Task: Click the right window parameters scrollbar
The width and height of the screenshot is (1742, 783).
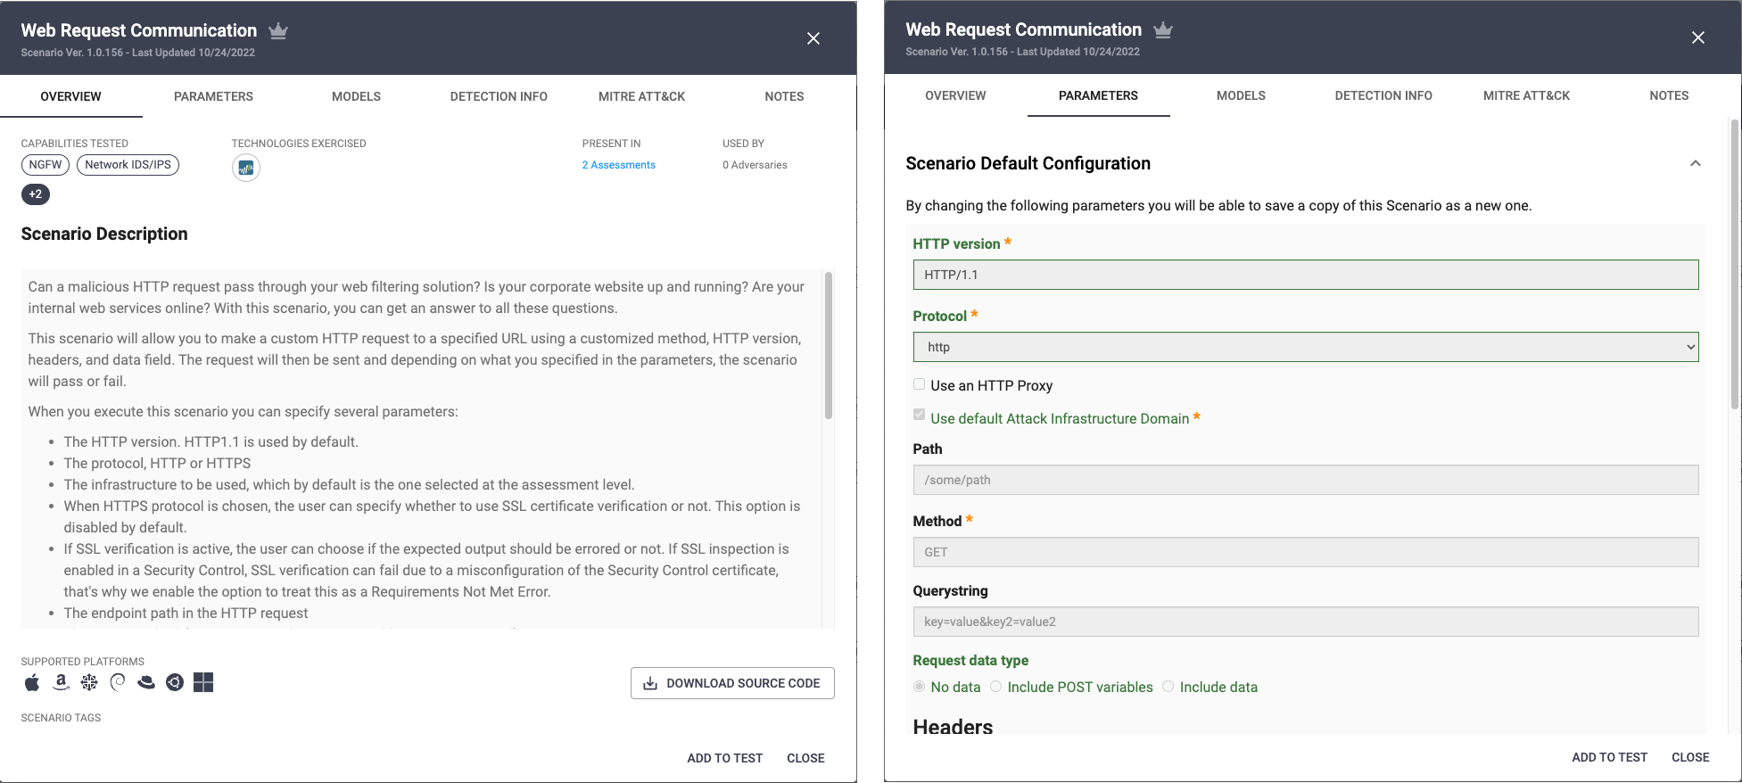Action: [x=1735, y=263]
